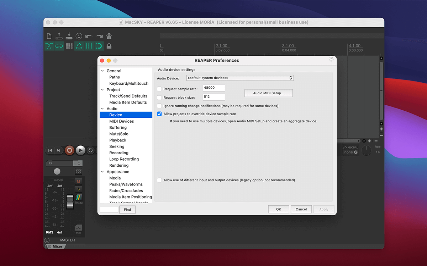Click the go to end transport button
This screenshot has height=266, width=427.
[x=58, y=150]
